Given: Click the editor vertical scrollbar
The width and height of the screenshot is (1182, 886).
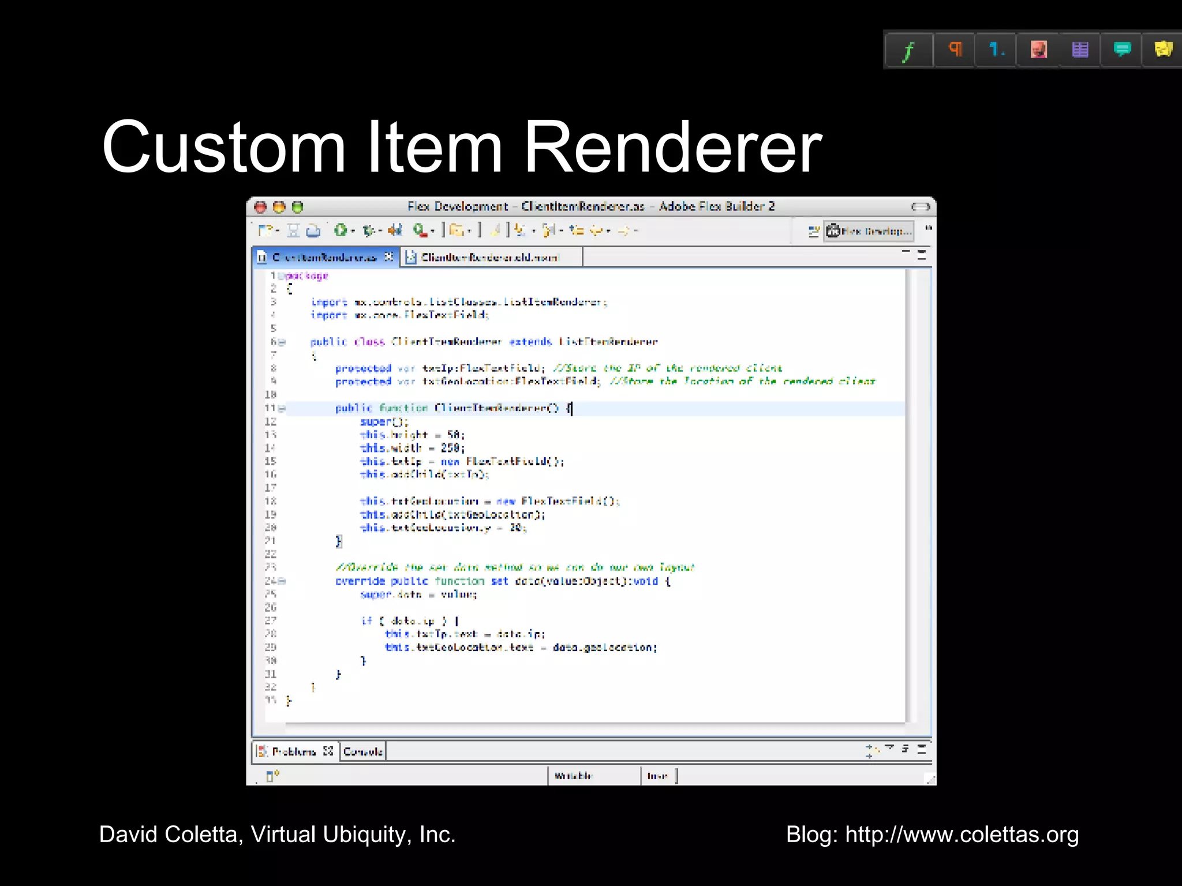Looking at the screenshot, I should tap(910, 495).
